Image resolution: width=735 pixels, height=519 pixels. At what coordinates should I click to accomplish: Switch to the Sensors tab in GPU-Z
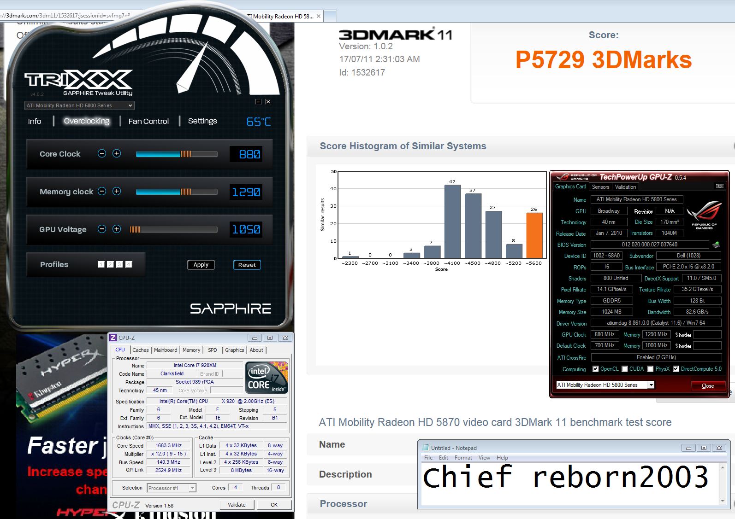point(600,187)
